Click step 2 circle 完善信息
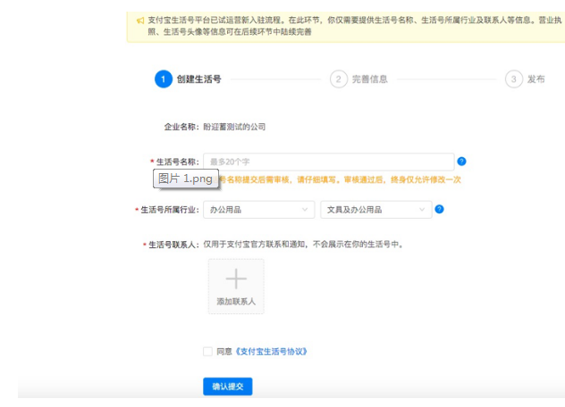565x407 pixels. pos(338,79)
